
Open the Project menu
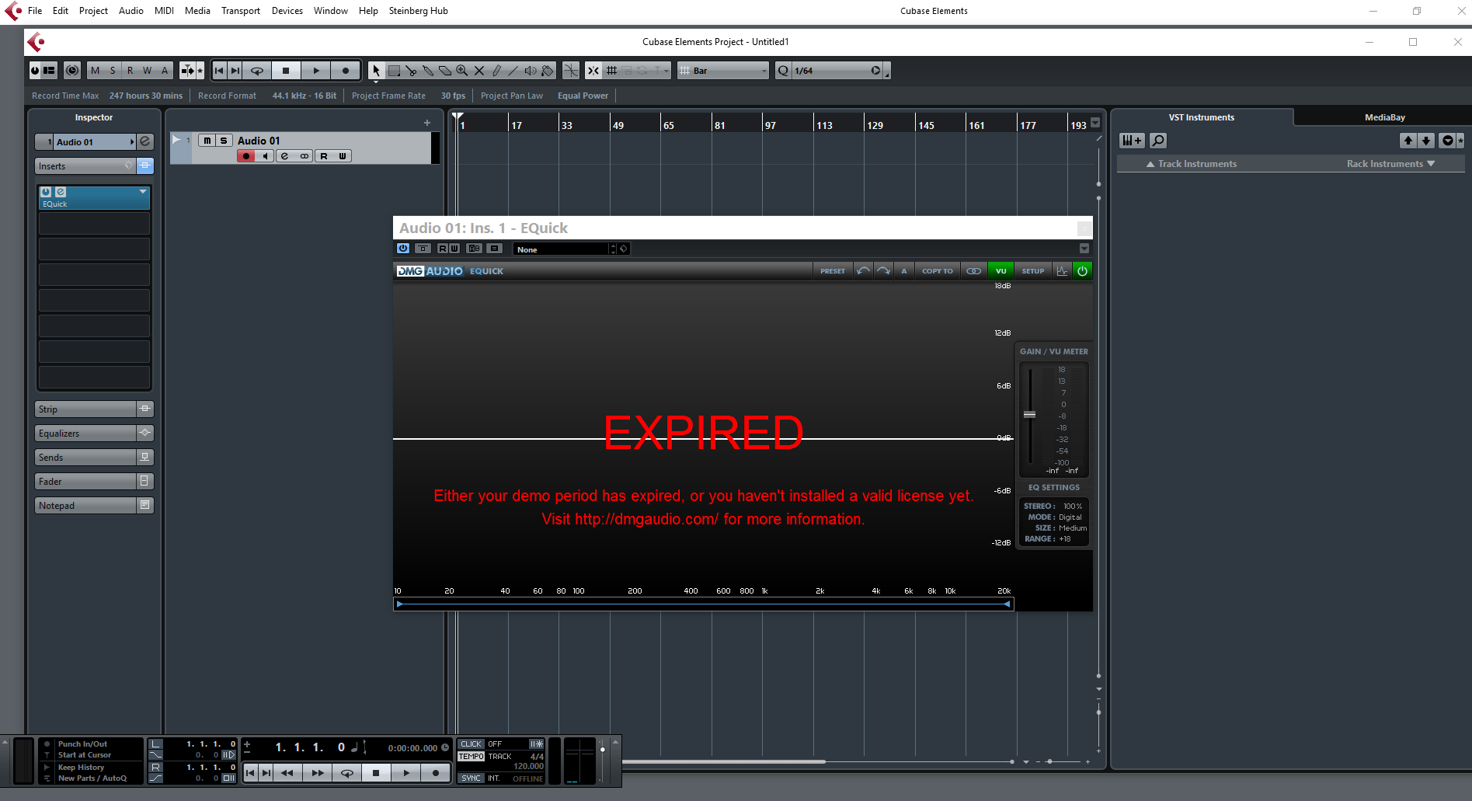click(x=93, y=11)
